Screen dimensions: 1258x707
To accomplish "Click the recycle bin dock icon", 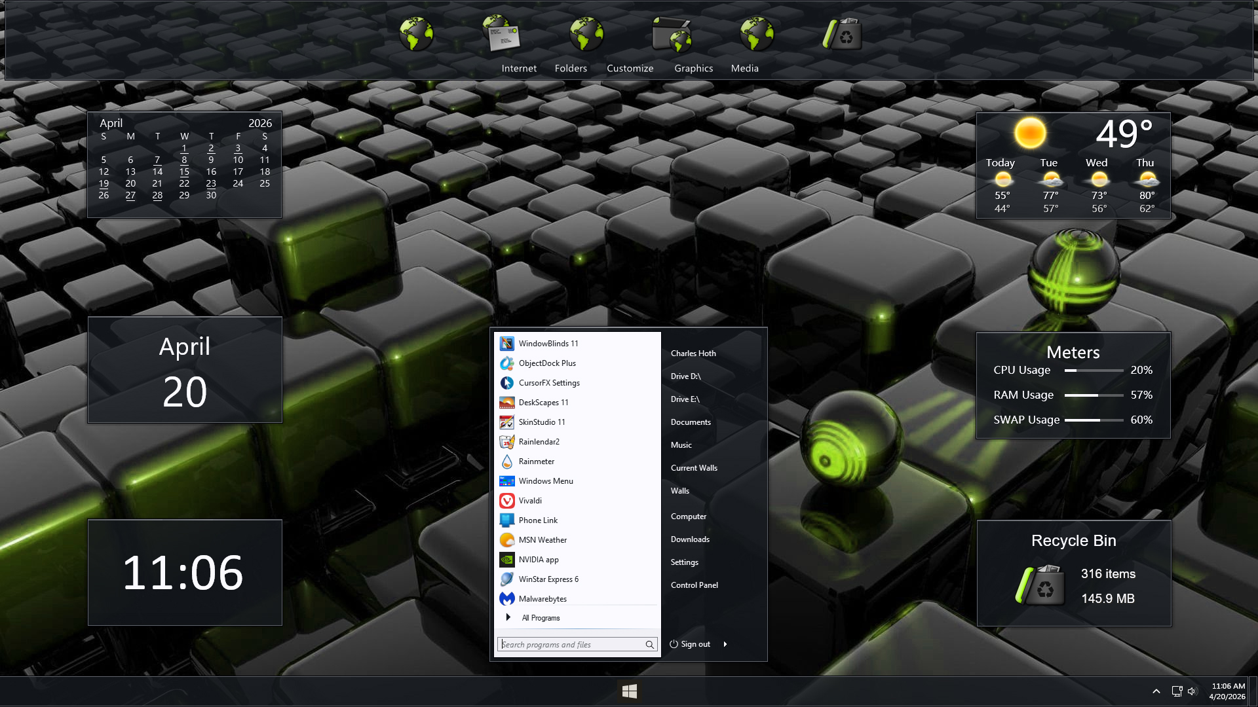I will (x=843, y=34).
